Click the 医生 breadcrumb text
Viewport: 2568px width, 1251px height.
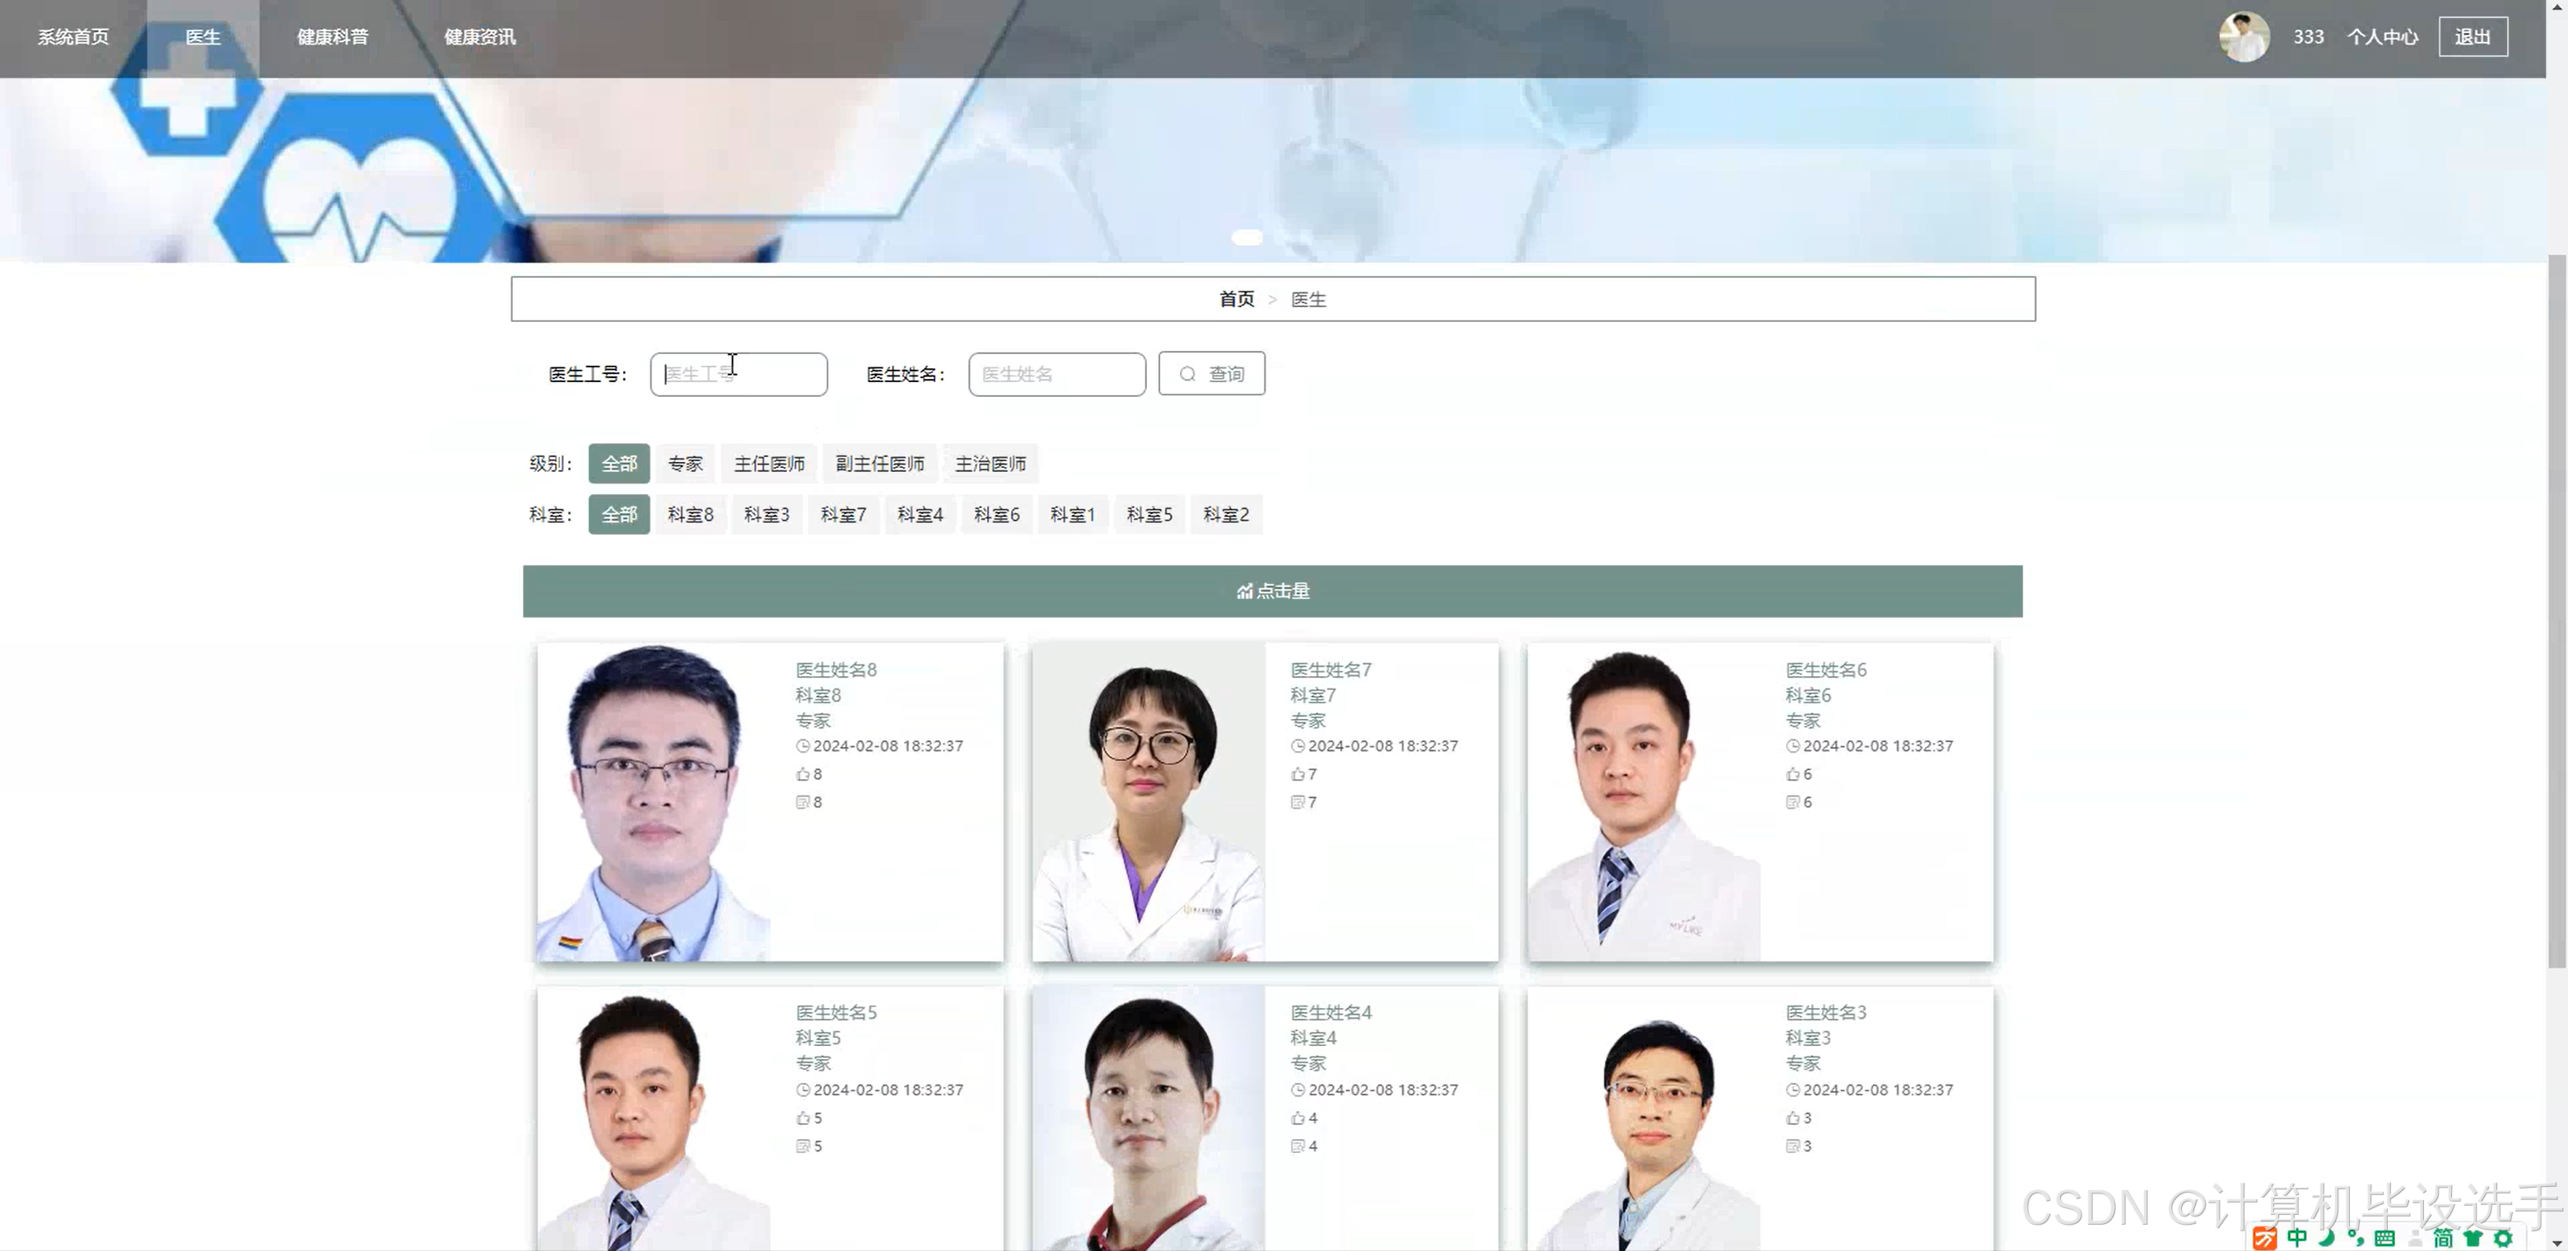click(1308, 299)
